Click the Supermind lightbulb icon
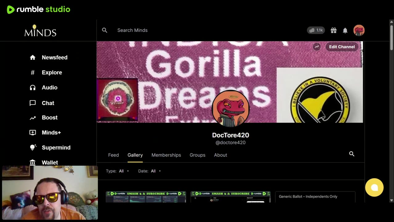 point(33,147)
